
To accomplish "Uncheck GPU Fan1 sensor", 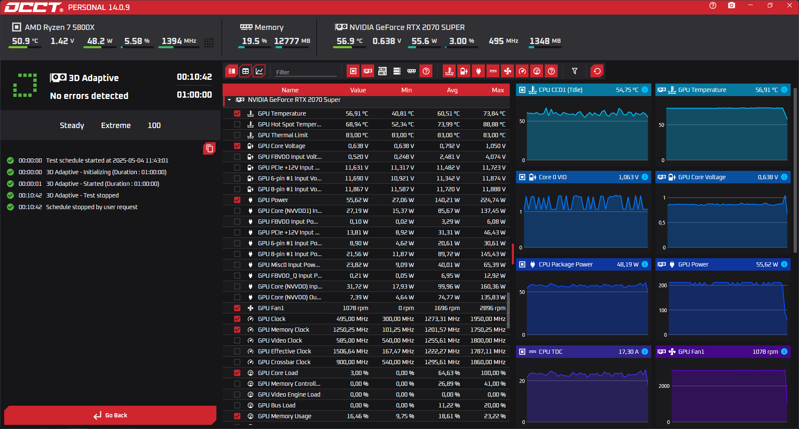I will 237,308.
